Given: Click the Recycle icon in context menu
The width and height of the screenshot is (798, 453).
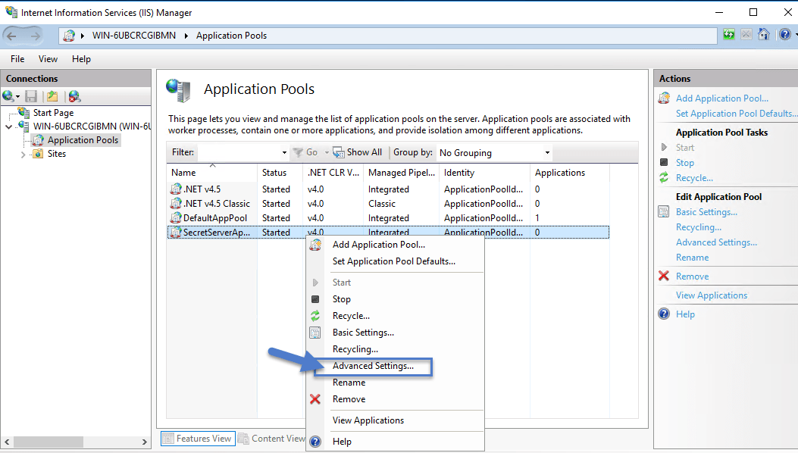Looking at the screenshot, I should click(315, 316).
